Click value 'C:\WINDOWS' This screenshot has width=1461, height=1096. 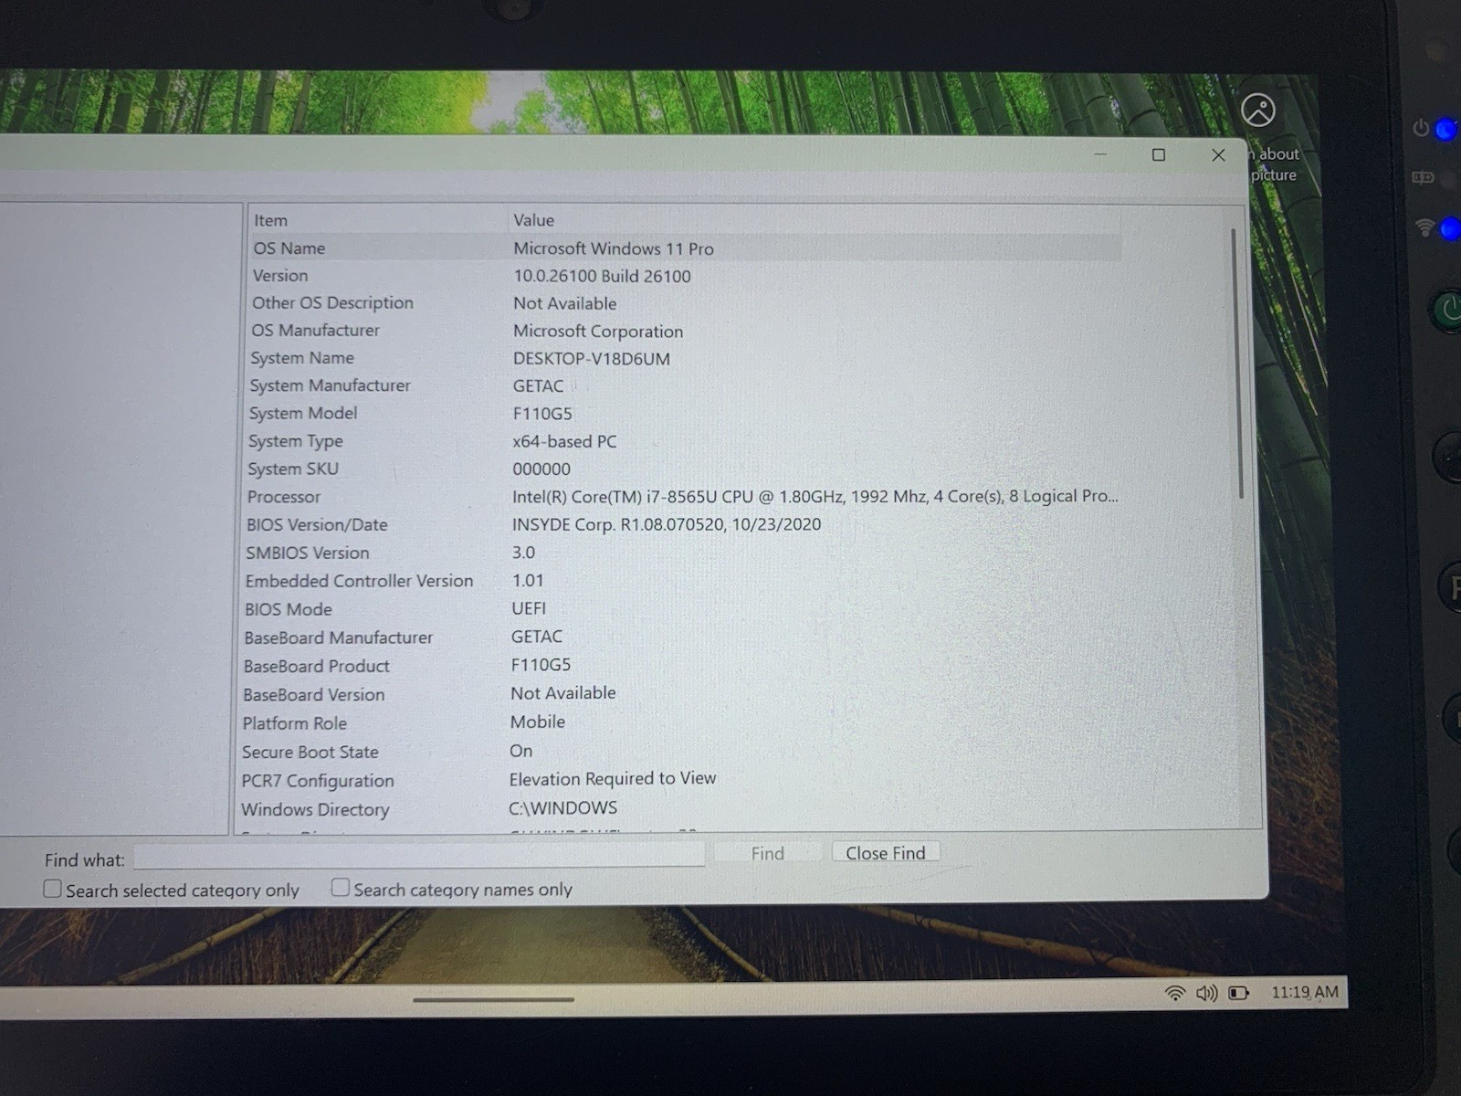click(x=563, y=808)
